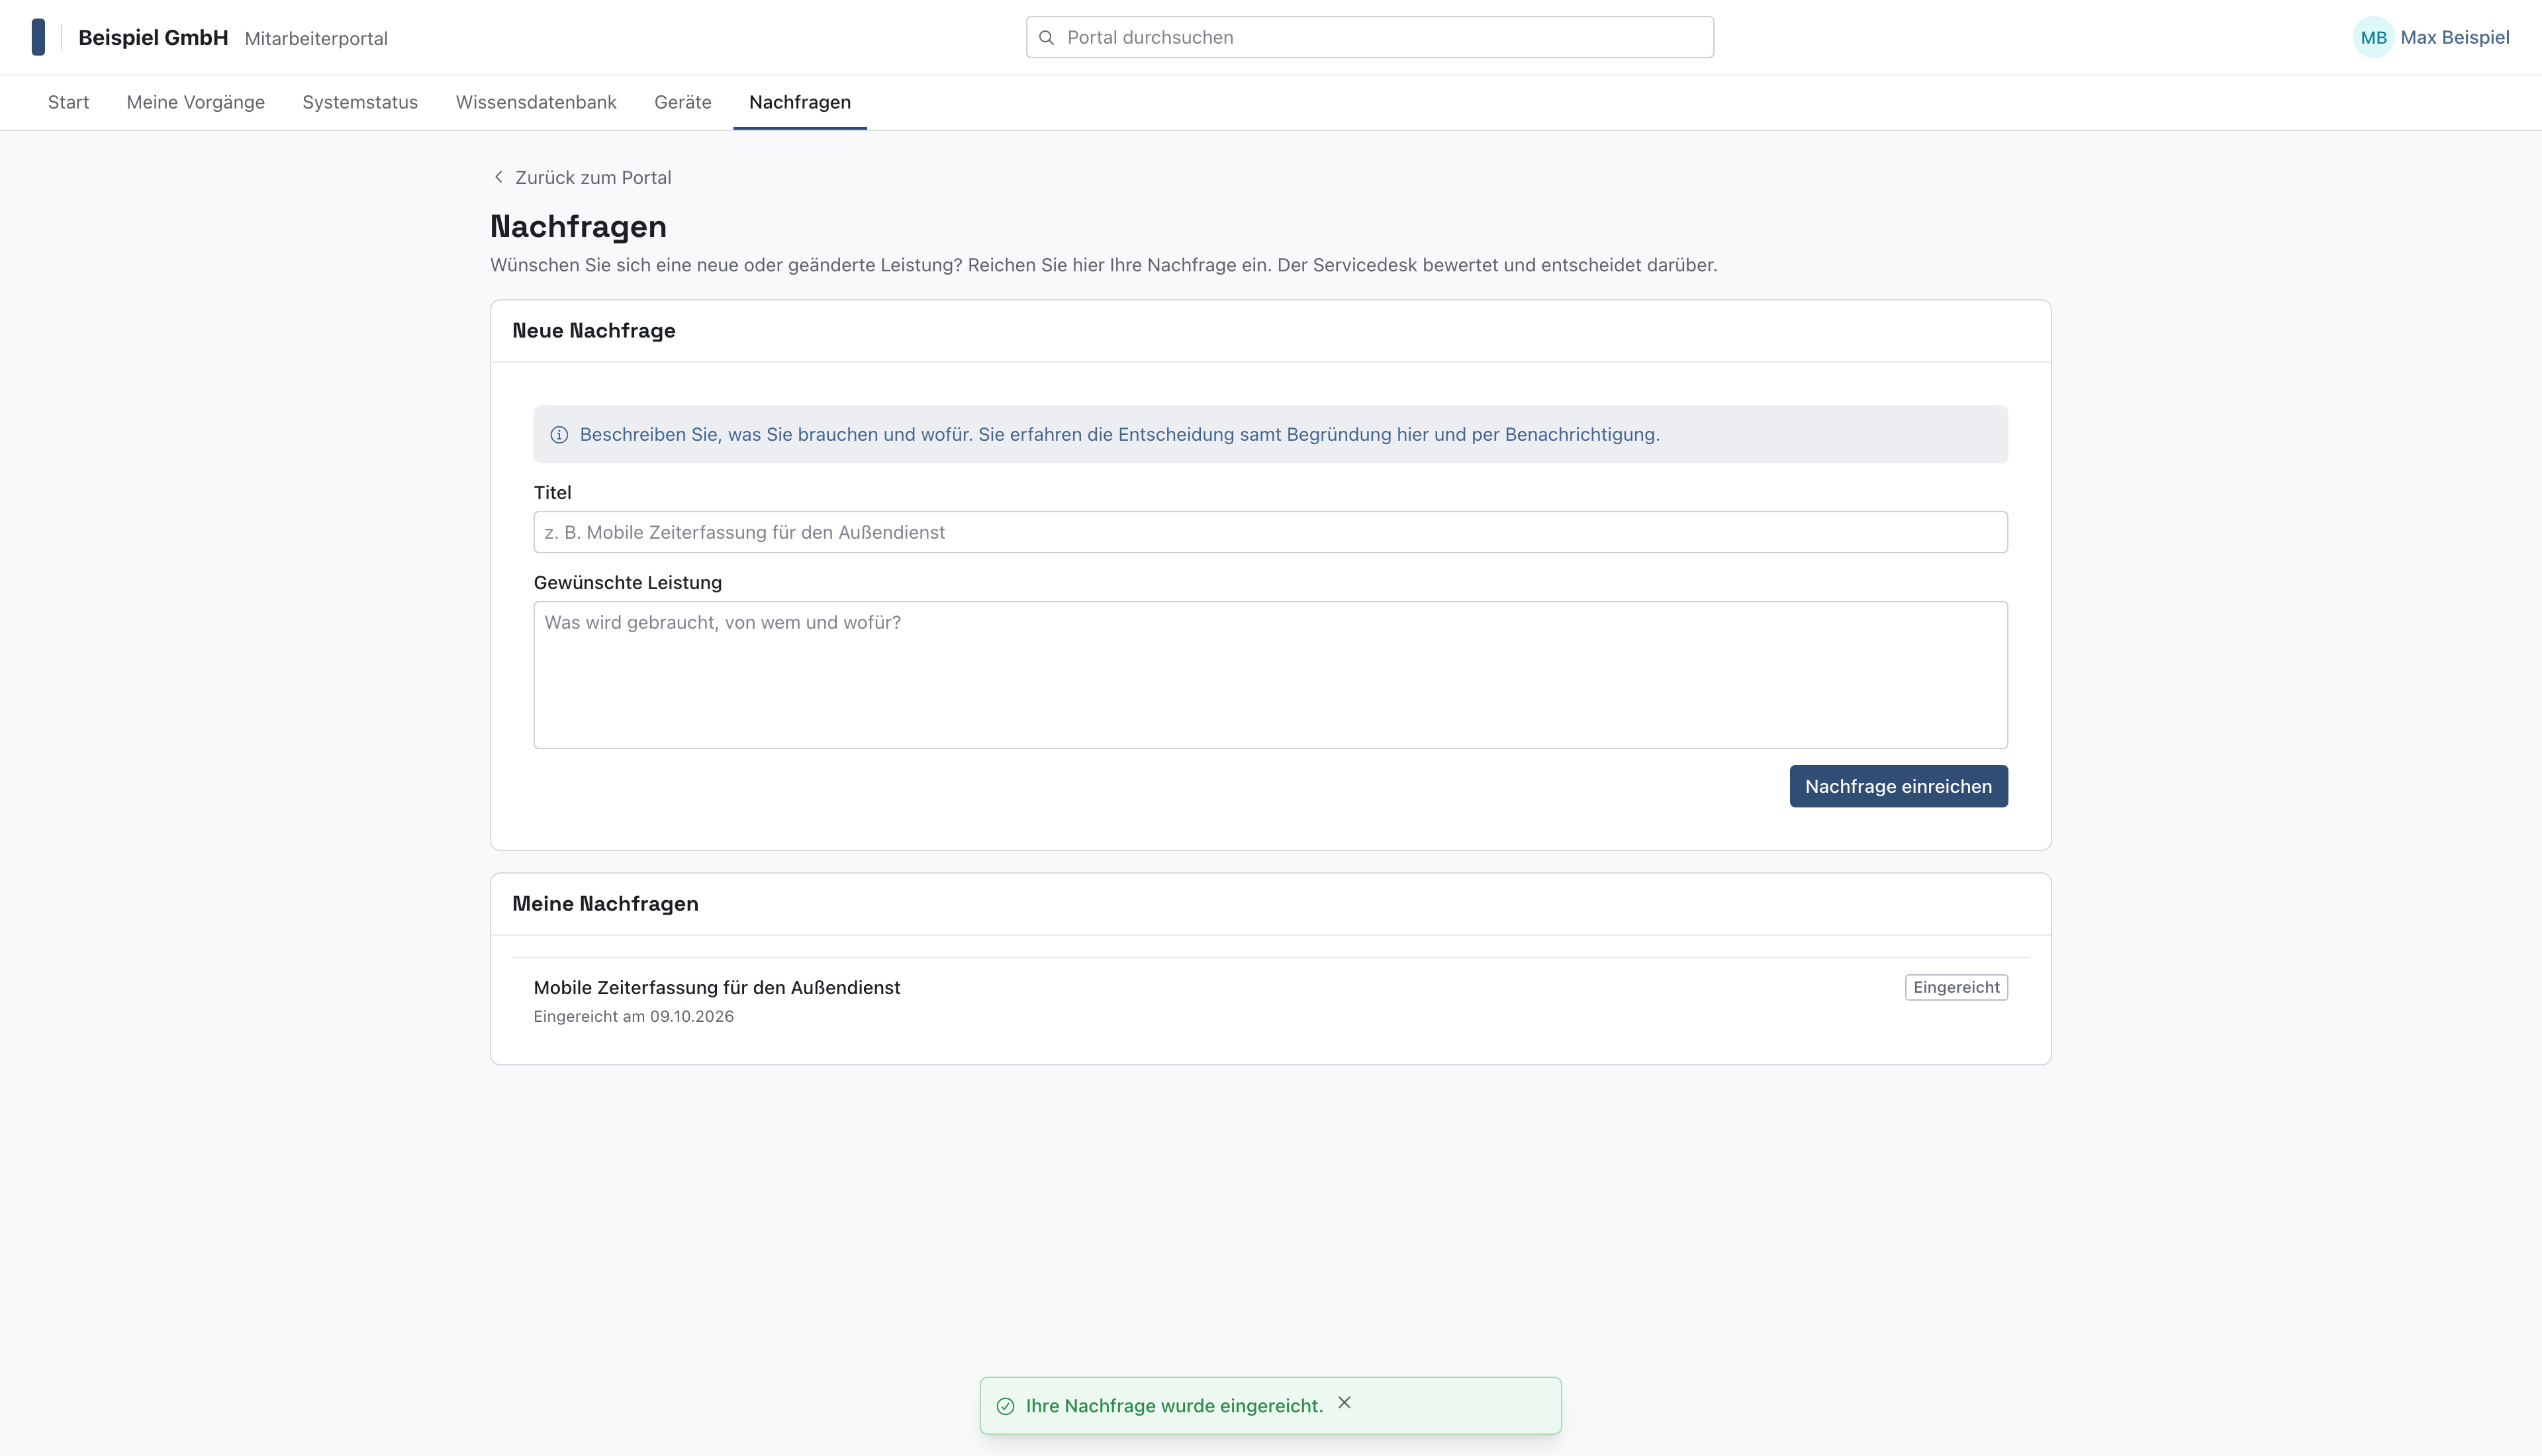Click the info icon in the hint banner
This screenshot has width=2542, height=1456.
[x=559, y=435]
